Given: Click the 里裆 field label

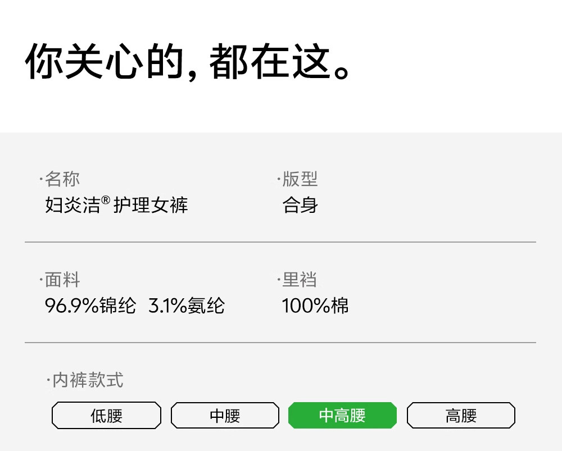Looking at the screenshot, I should 299,280.
